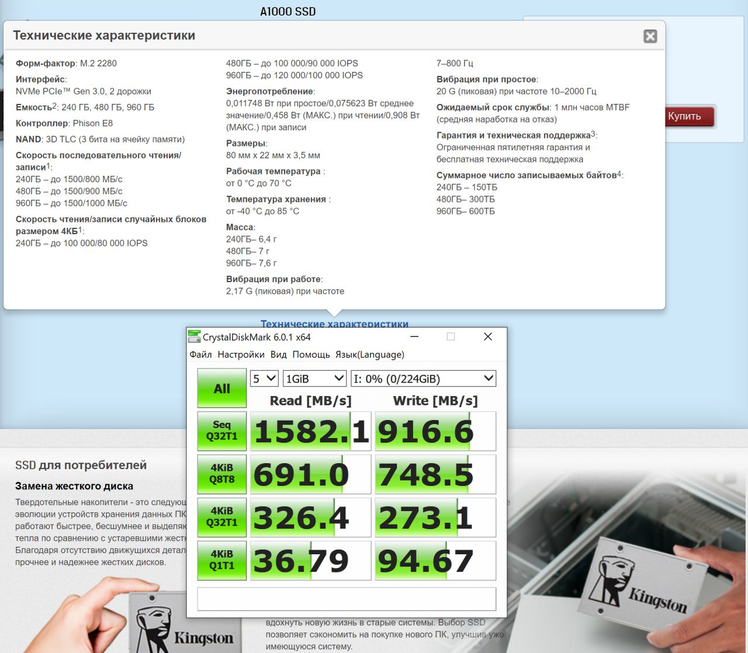748x653 pixels.
Task: Click the NVMe PCIe Gen 3.0, 2 дорожки text
Action: tap(84, 91)
